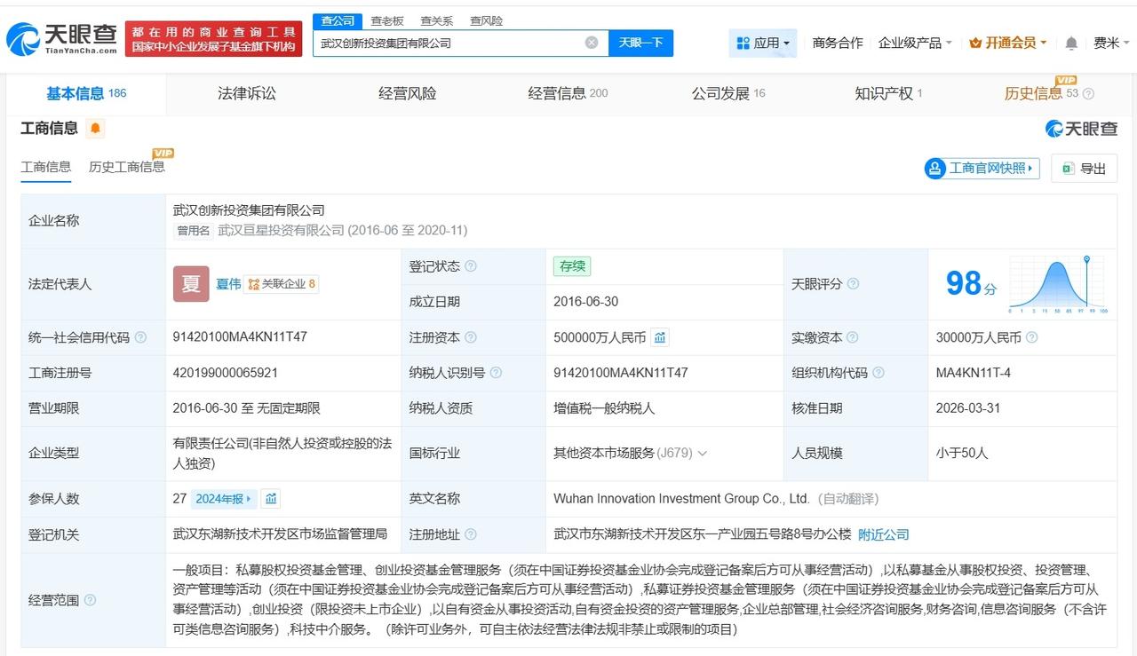Open the 开通会员 membership dropdown
Image resolution: width=1137 pixels, height=656 pixels.
coord(1008,43)
